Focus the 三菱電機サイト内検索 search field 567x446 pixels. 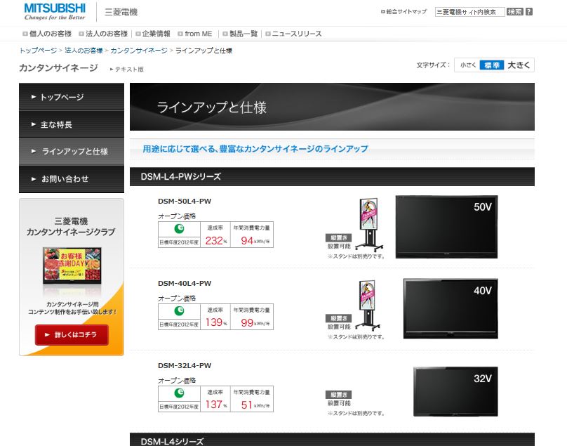[469, 12]
